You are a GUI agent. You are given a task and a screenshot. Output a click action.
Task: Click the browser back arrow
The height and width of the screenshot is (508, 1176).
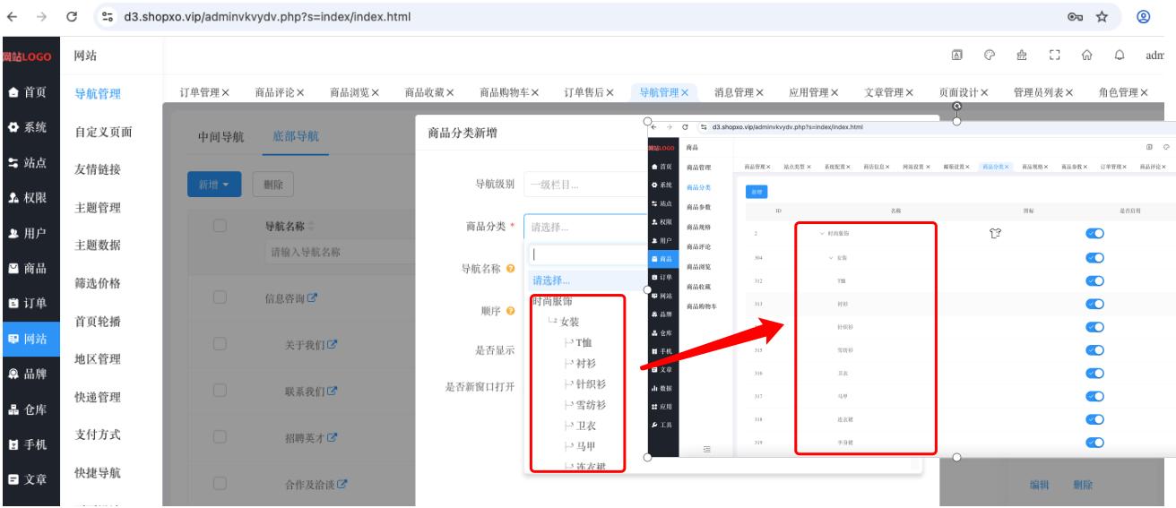(13, 16)
